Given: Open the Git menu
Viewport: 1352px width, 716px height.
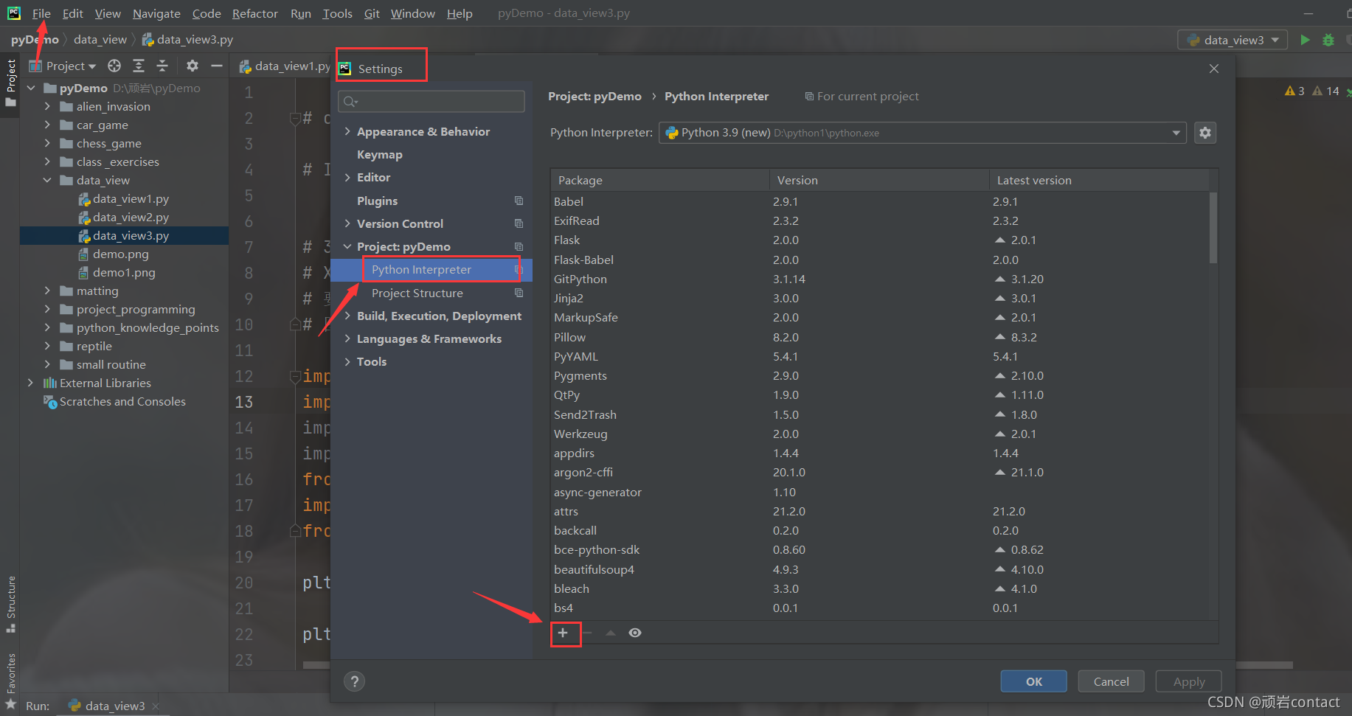Looking at the screenshot, I should (x=372, y=13).
